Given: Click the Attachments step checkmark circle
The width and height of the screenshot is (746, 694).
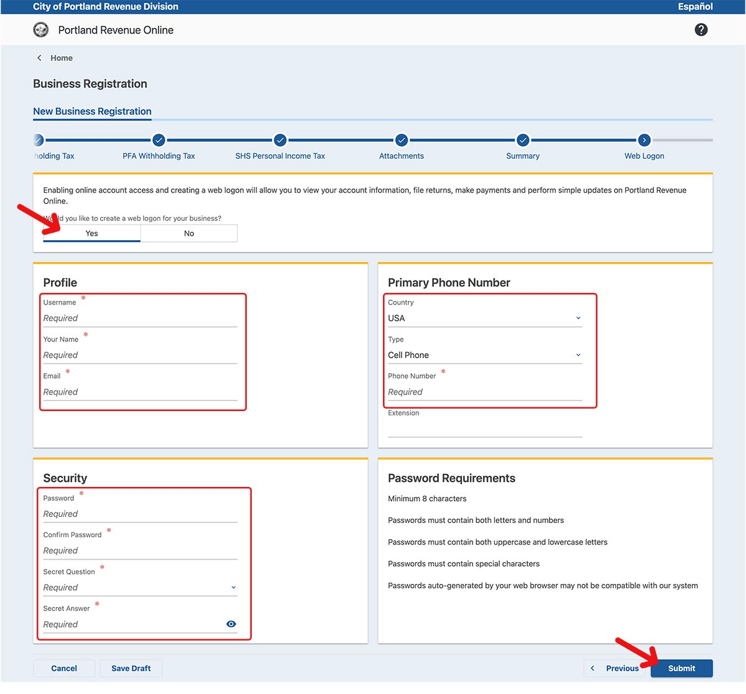Looking at the screenshot, I should tap(402, 140).
